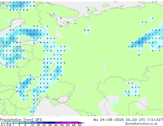
Task: Open the weatheronline.co.uk copyright link
Action: (x=141, y=124)
